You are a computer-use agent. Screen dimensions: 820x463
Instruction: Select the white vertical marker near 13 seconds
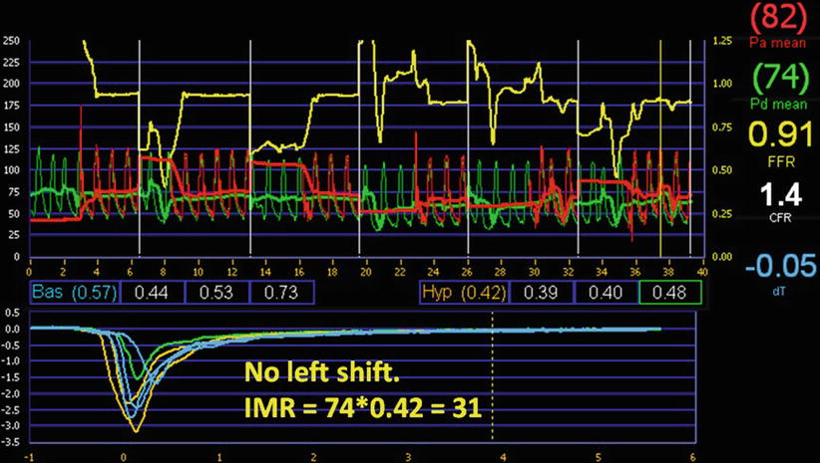[249, 149]
